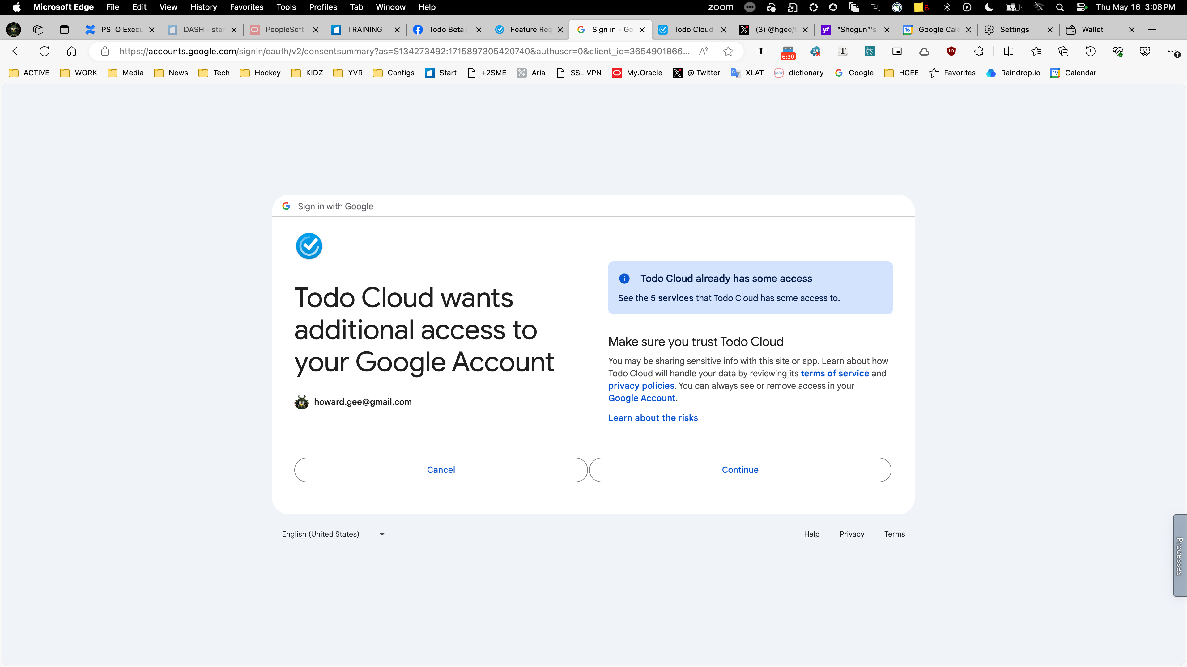
Task: Open the WORK bookmarks folder
Action: pyautogui.click(x=79, y=73)
